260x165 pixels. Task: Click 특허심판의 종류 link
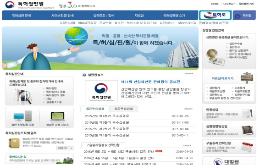(55, 92)
